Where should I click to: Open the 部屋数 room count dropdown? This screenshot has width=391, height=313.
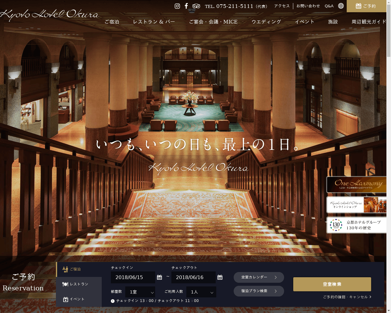click(x=140, y=292)
